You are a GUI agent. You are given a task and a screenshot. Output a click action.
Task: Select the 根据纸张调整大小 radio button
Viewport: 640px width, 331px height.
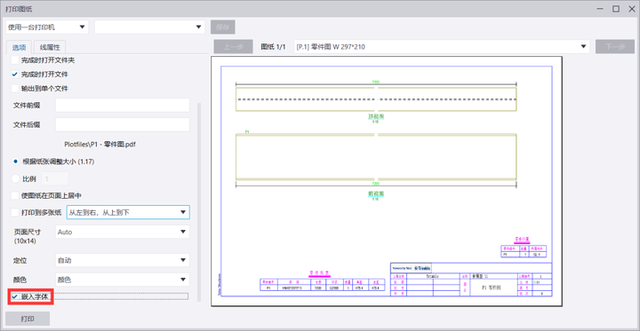tap(15, 162)
